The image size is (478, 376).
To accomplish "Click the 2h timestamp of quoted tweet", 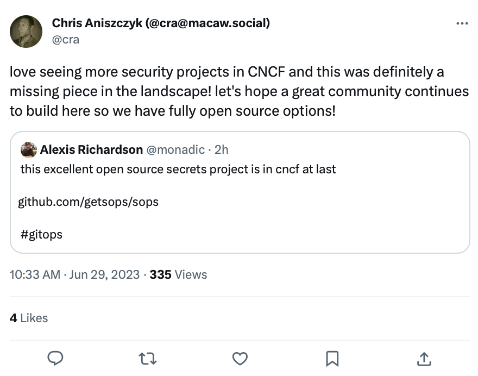I will [221, 150].
